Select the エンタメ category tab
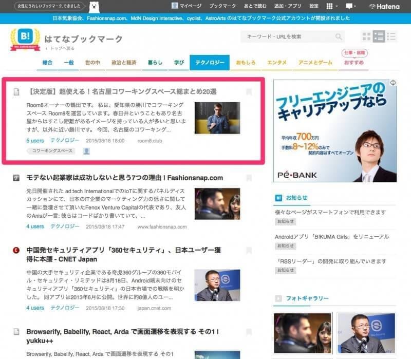411x359 pixels. 276,63
